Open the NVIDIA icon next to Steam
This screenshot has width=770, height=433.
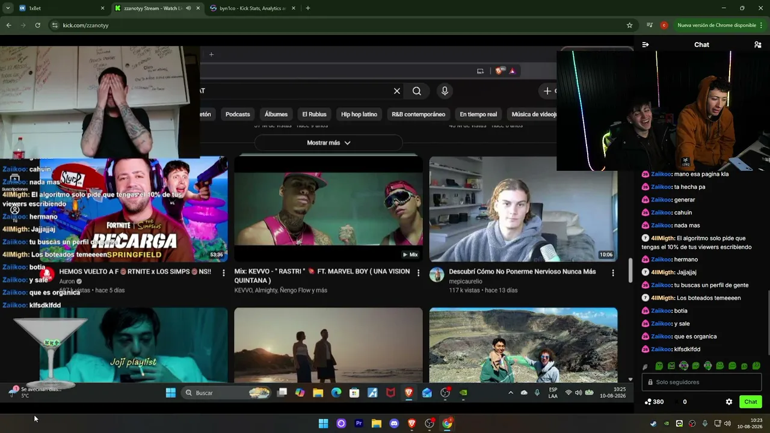tap(667, 423)
